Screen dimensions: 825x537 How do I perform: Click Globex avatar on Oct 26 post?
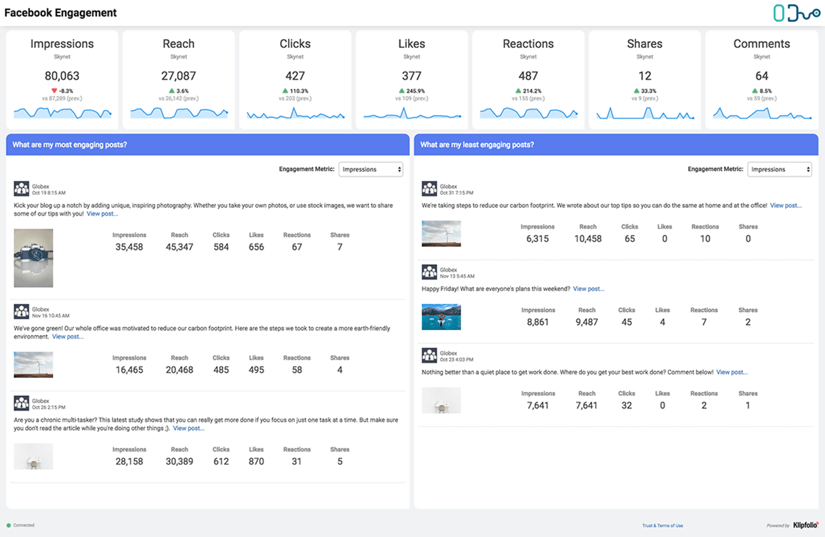coord(21,403)
